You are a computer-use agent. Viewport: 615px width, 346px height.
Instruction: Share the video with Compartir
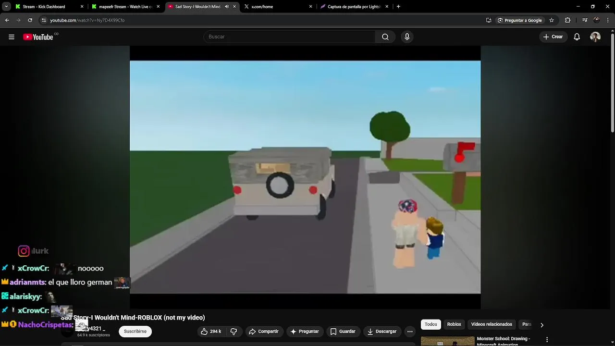pos(263,332)
